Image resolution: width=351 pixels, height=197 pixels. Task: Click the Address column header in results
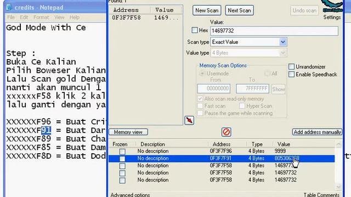(x=126, y=10)
